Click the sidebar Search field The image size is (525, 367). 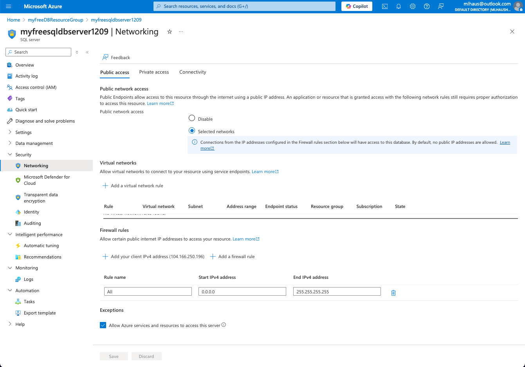tap(38, 52)
